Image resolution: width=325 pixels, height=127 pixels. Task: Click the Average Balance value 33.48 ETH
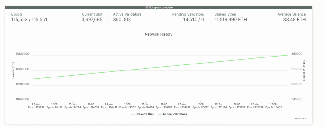[295, 20]
